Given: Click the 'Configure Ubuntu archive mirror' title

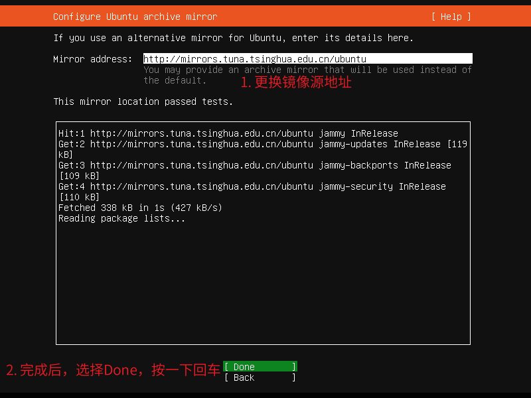Looking at the screenshot, I should pos(135,17).
